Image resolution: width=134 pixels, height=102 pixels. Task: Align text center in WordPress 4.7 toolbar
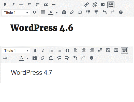click(84, 50)
